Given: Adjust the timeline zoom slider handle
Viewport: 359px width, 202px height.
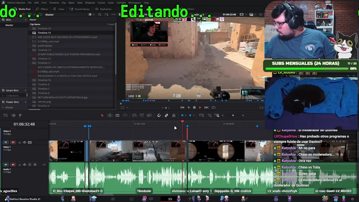Looking at the screenshot, I should pyautogui.click(x=233, y=116).
